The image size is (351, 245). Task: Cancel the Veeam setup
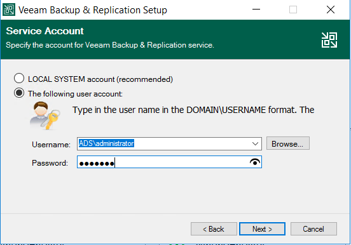click(x=313, y=229)
